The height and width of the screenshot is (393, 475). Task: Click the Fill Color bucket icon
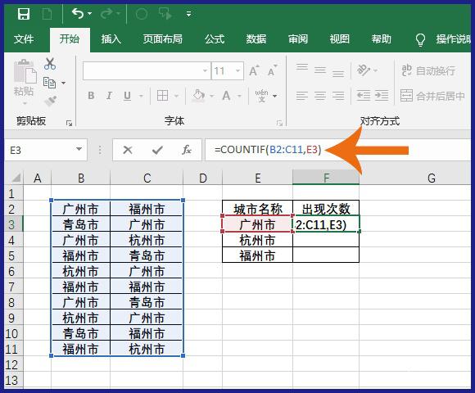[x=199, y=96]
